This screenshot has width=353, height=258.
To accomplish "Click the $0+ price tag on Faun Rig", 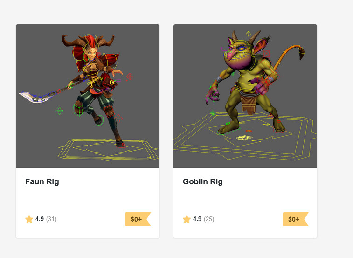I will point(138,219).
